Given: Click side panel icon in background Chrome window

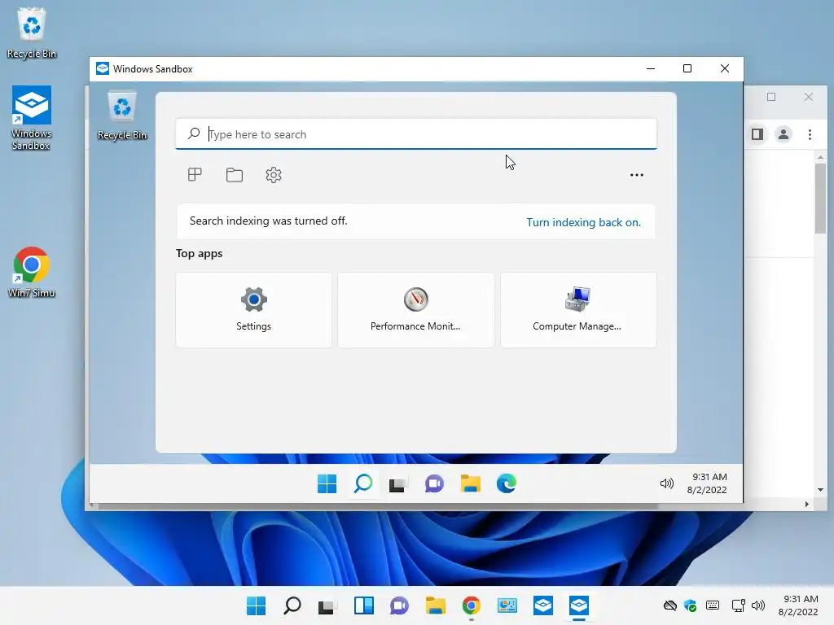Looking at the screenshot, I should pos(757,134).
